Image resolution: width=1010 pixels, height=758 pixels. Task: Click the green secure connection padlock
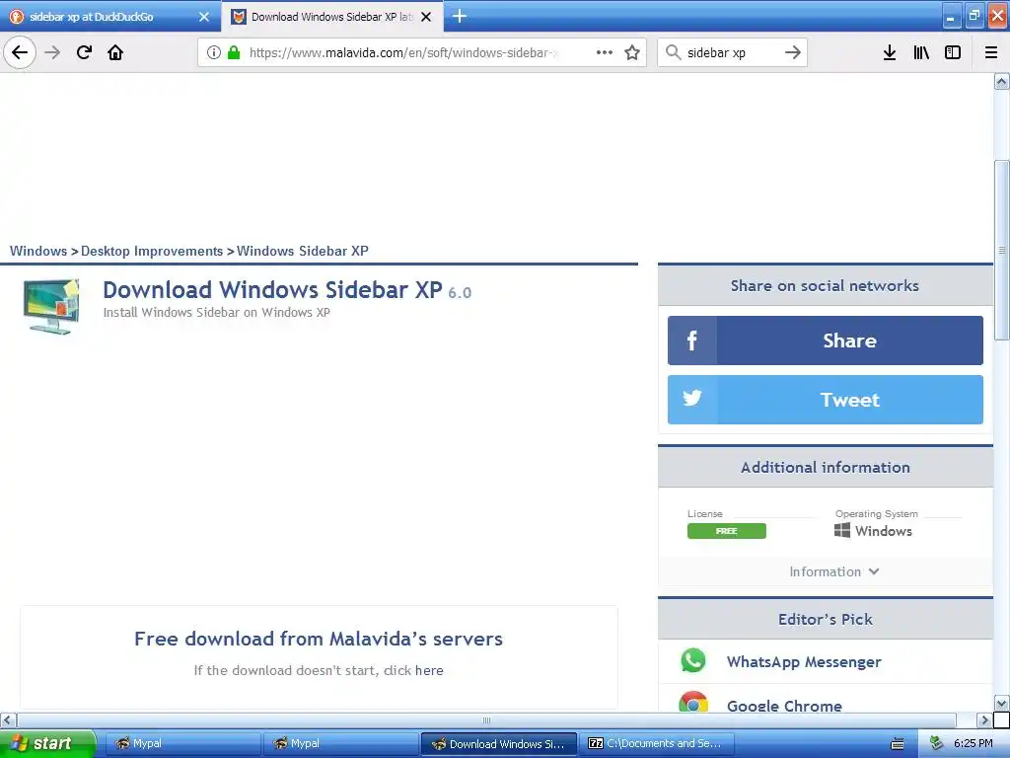pos(234,52)
